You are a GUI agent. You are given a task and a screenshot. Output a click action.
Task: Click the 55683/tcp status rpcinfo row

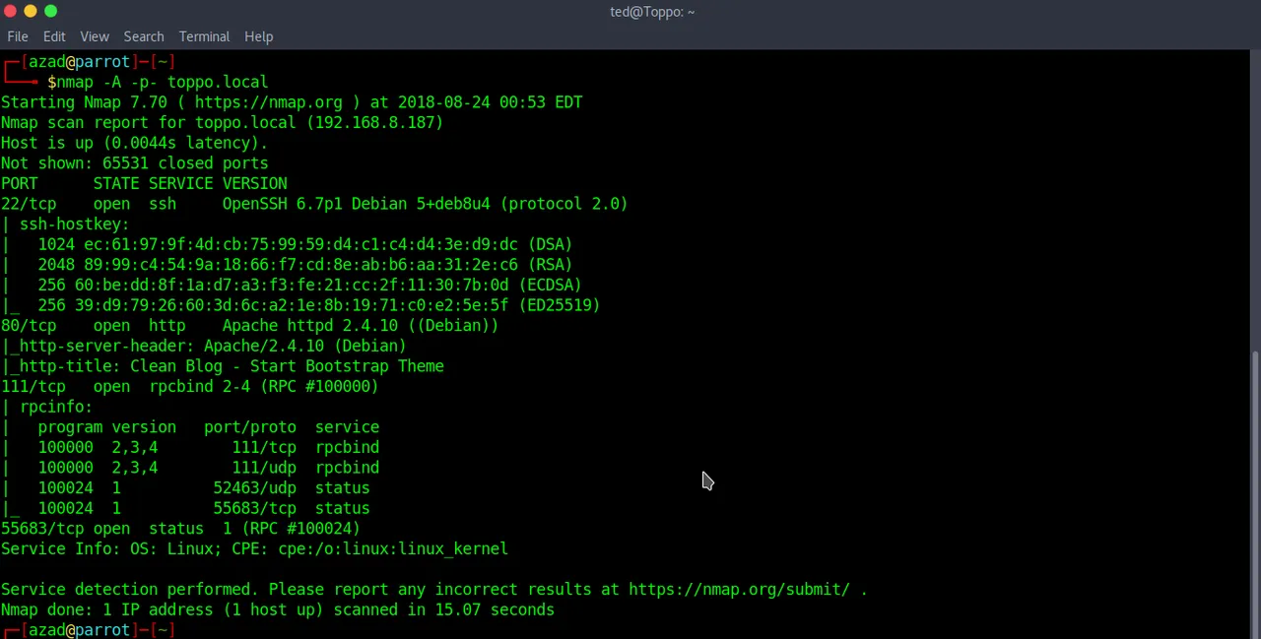[x=185, y=509]
